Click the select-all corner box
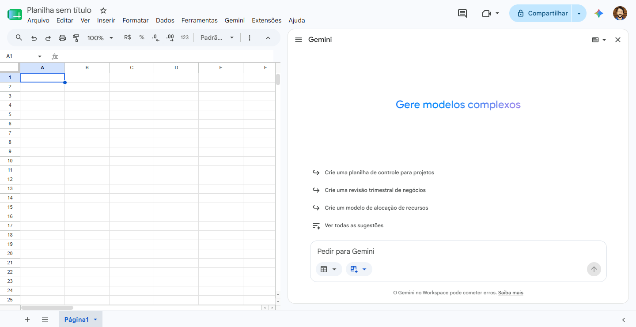This screenshot has height=327, width=636. pyautogui.click(x=10, y=68)
